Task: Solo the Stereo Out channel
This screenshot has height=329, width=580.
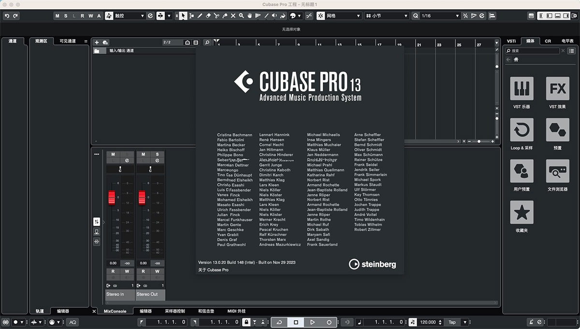Action: pyautogui.click(x=157, y=154)
